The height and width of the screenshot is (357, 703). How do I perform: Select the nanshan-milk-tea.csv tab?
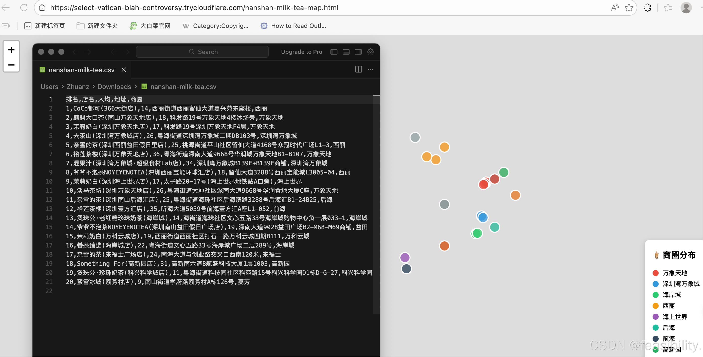pos(81,69)
